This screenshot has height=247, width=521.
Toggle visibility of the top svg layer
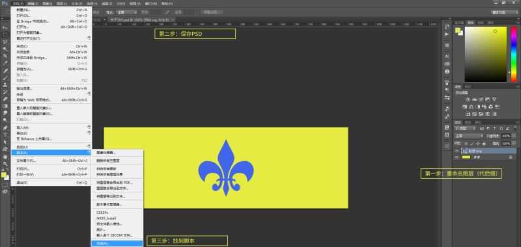point(457,151)
